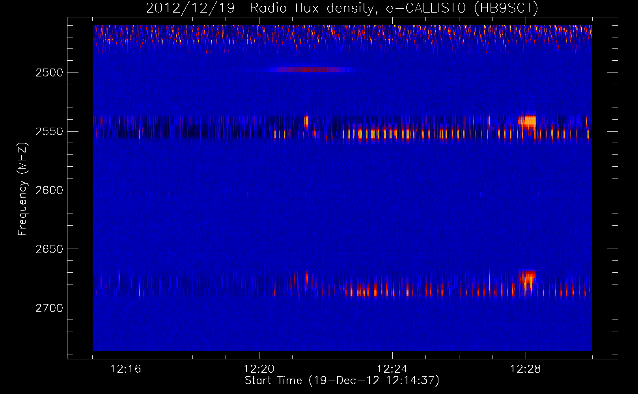Click the 12:28 time tick label
This screenshot has height=394, width=638.
(526, 369)
